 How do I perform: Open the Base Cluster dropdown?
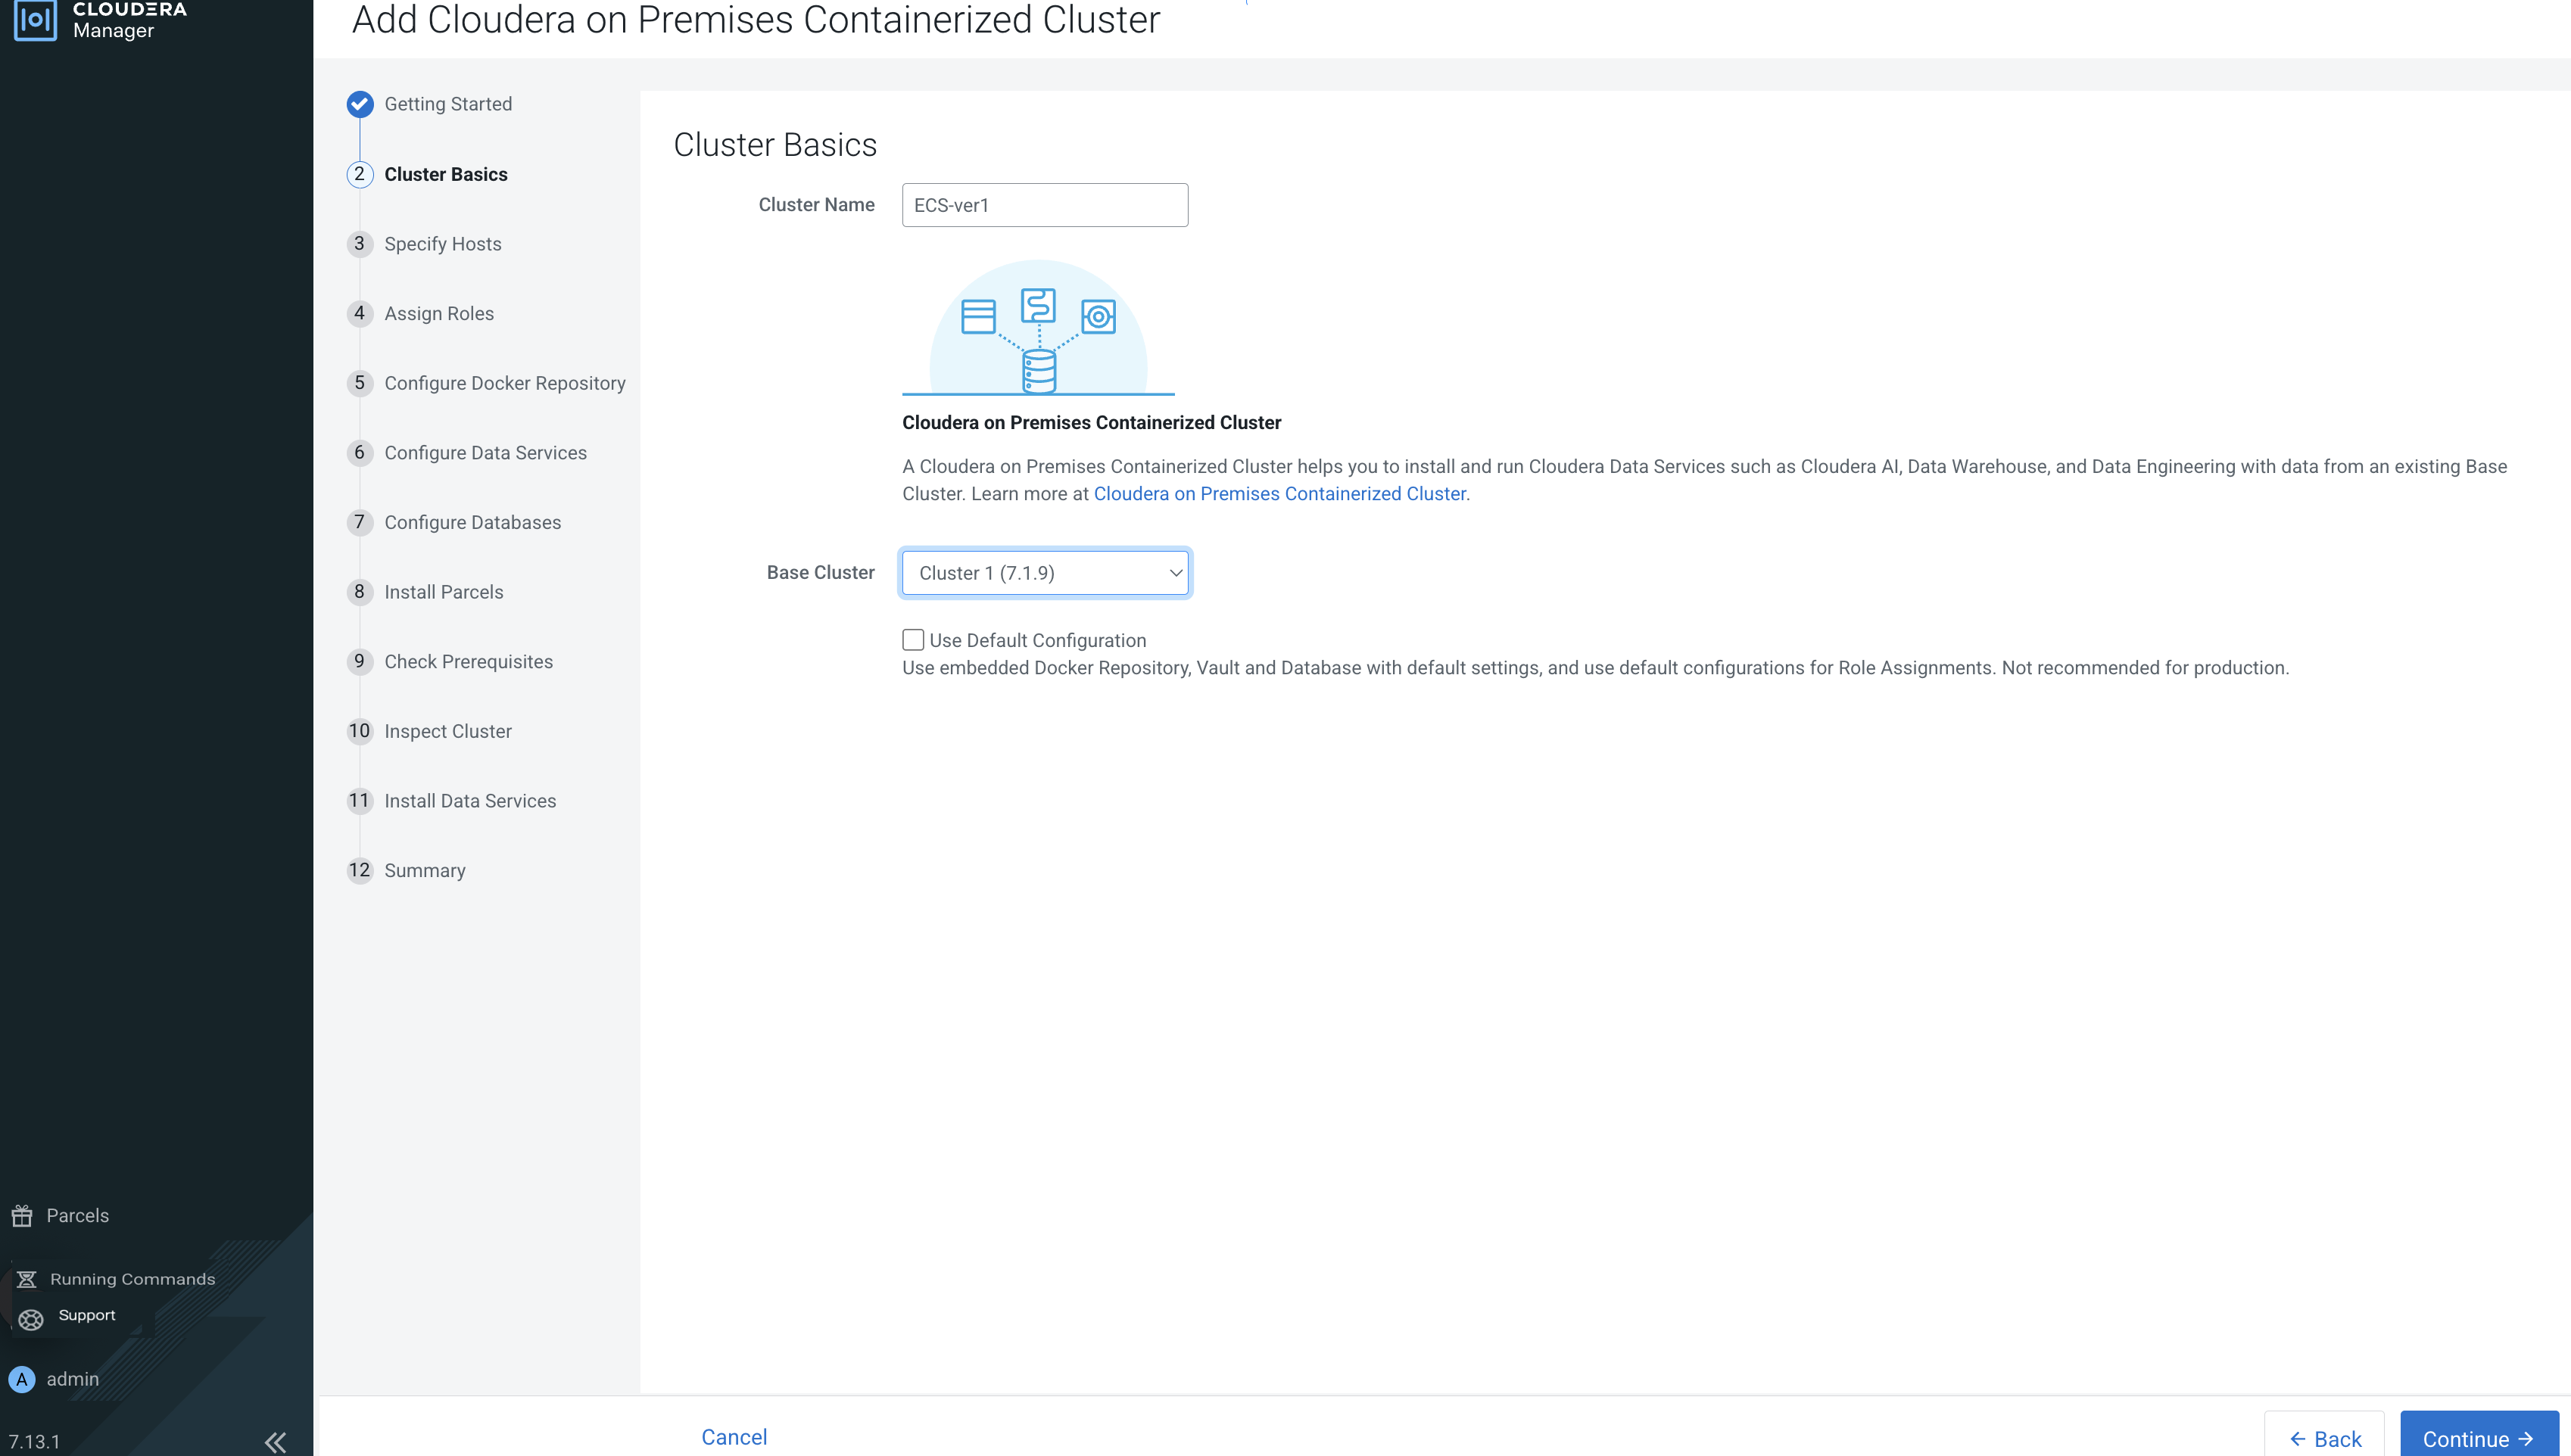point(1046,573)
